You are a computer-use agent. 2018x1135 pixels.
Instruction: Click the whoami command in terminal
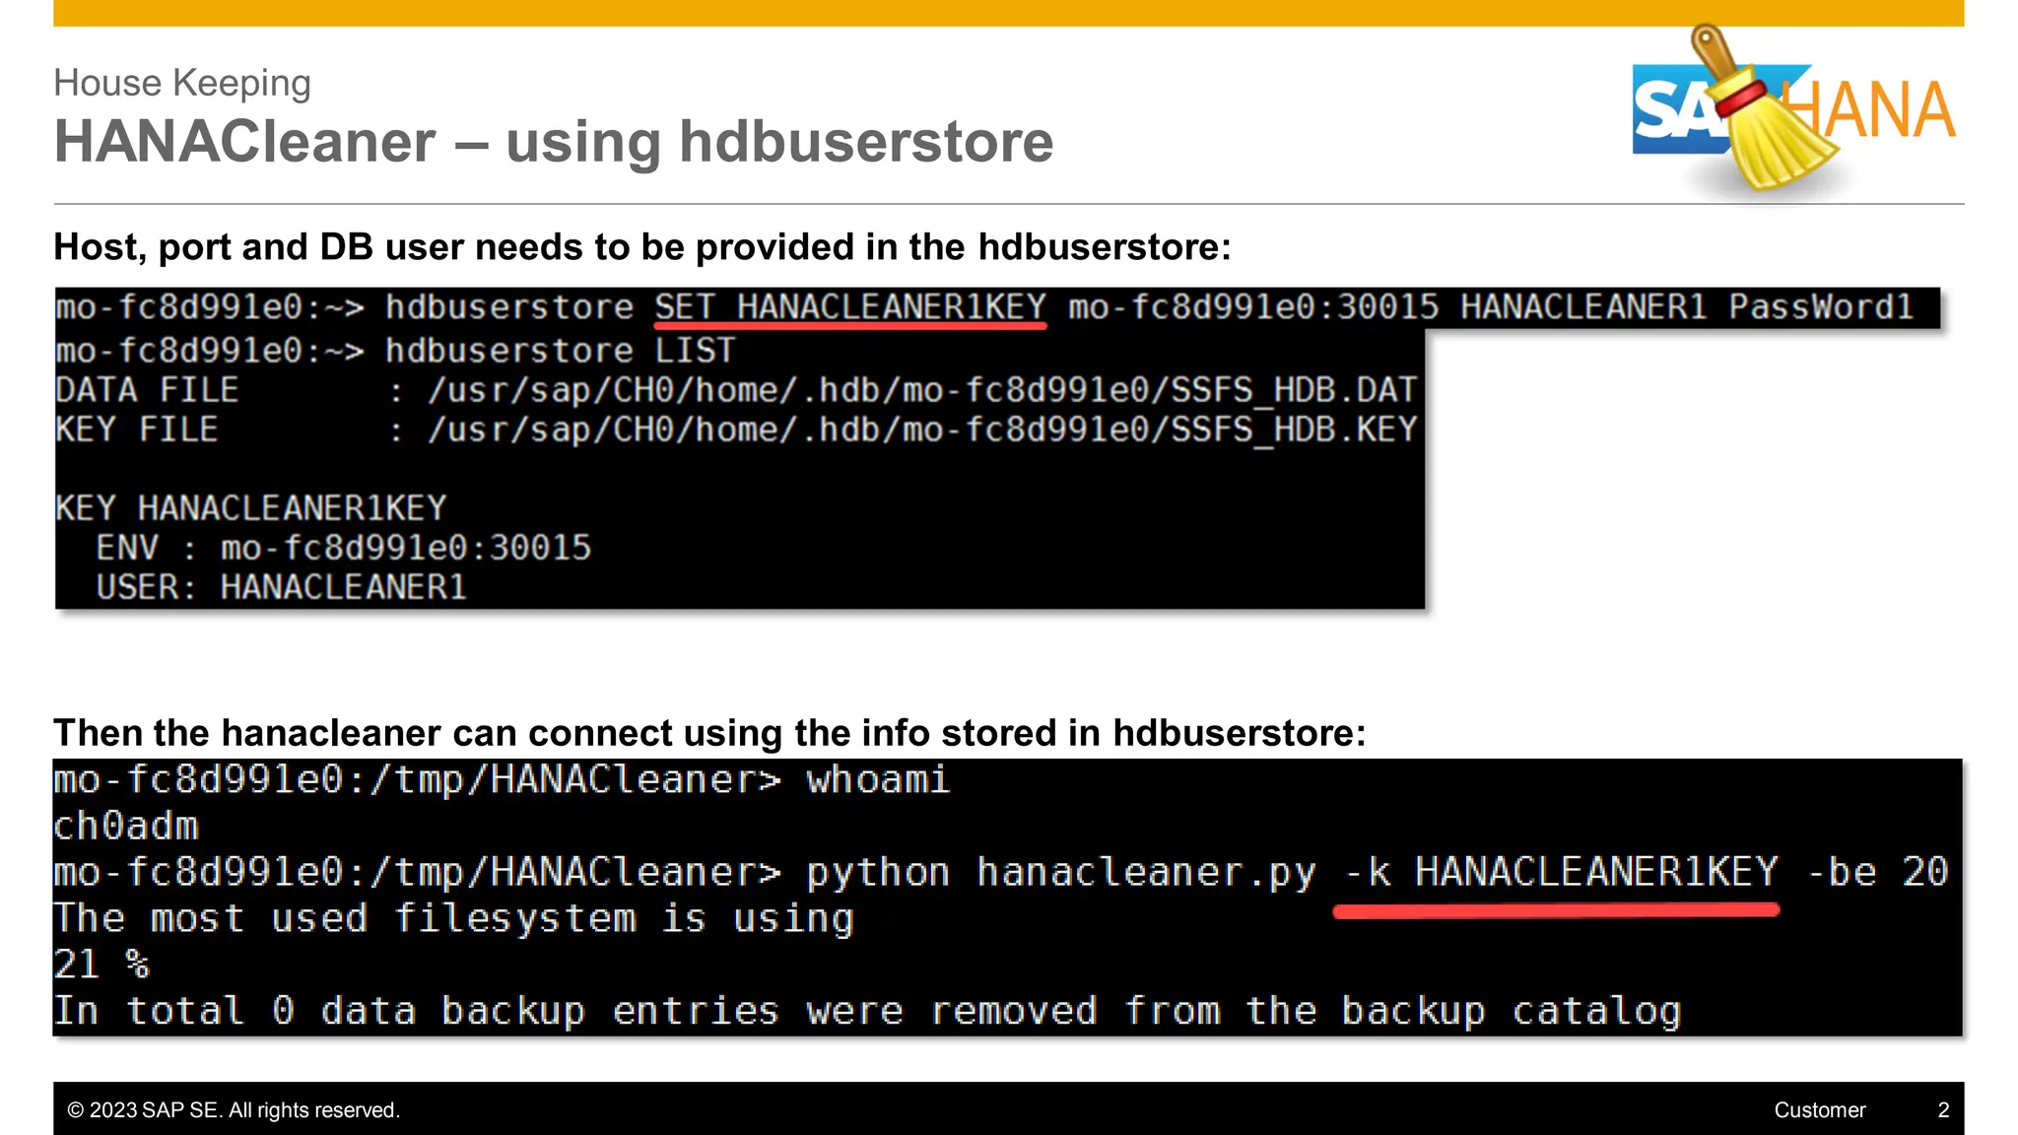[x=877, y=780]
